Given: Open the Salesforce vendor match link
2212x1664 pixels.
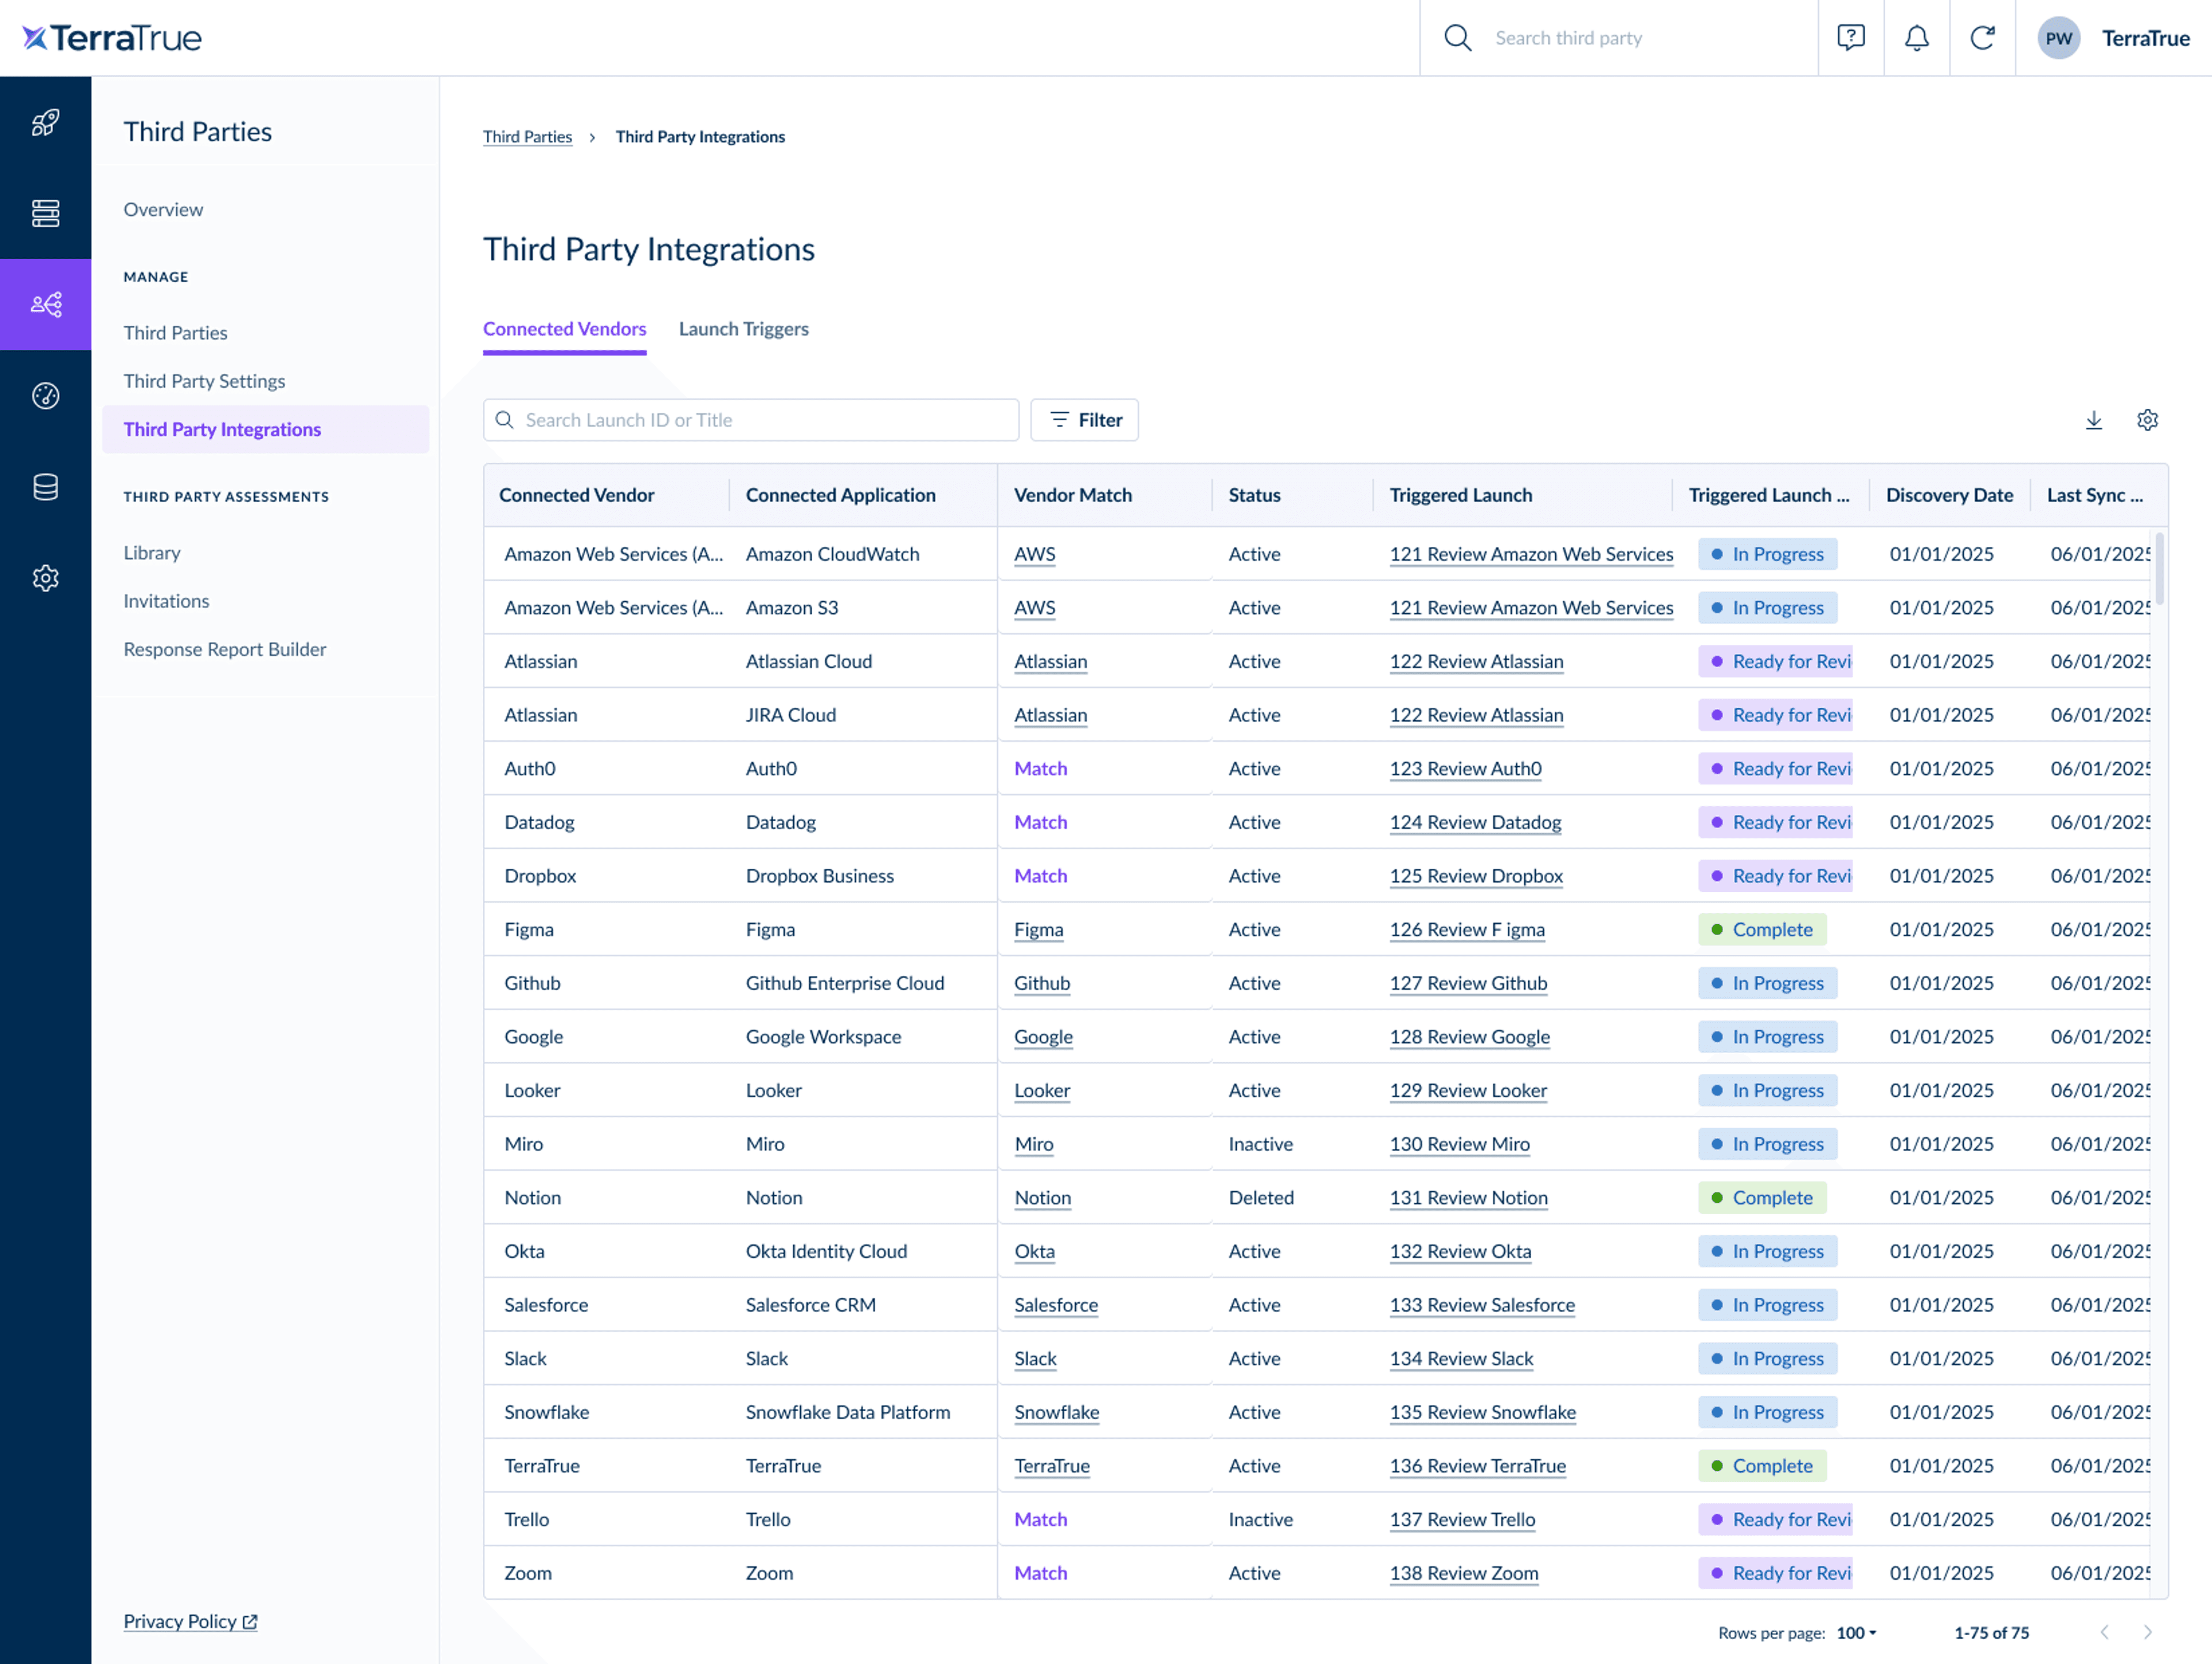Looking at the screenshot, I should 1055,1304.
